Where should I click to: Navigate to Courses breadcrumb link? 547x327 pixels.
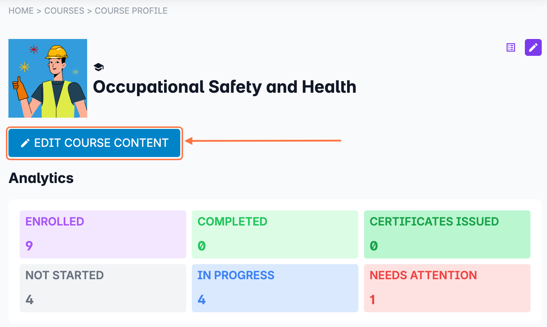(64, 11)
